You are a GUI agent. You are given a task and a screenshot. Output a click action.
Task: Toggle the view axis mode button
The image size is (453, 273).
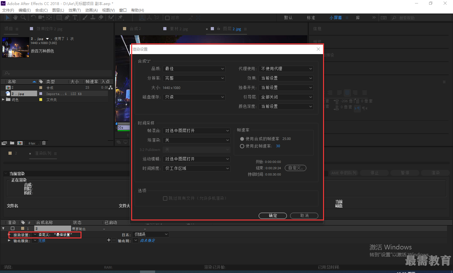pyautogui.click(x=157, y=18)
